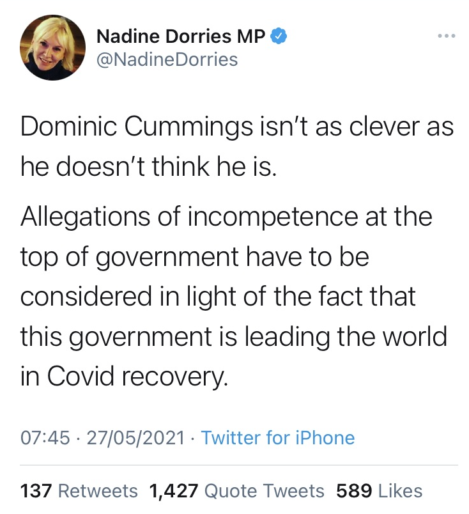469x514 pixels.
Task: Click the bold 1,427 count number
Action: tap(174, 491)
